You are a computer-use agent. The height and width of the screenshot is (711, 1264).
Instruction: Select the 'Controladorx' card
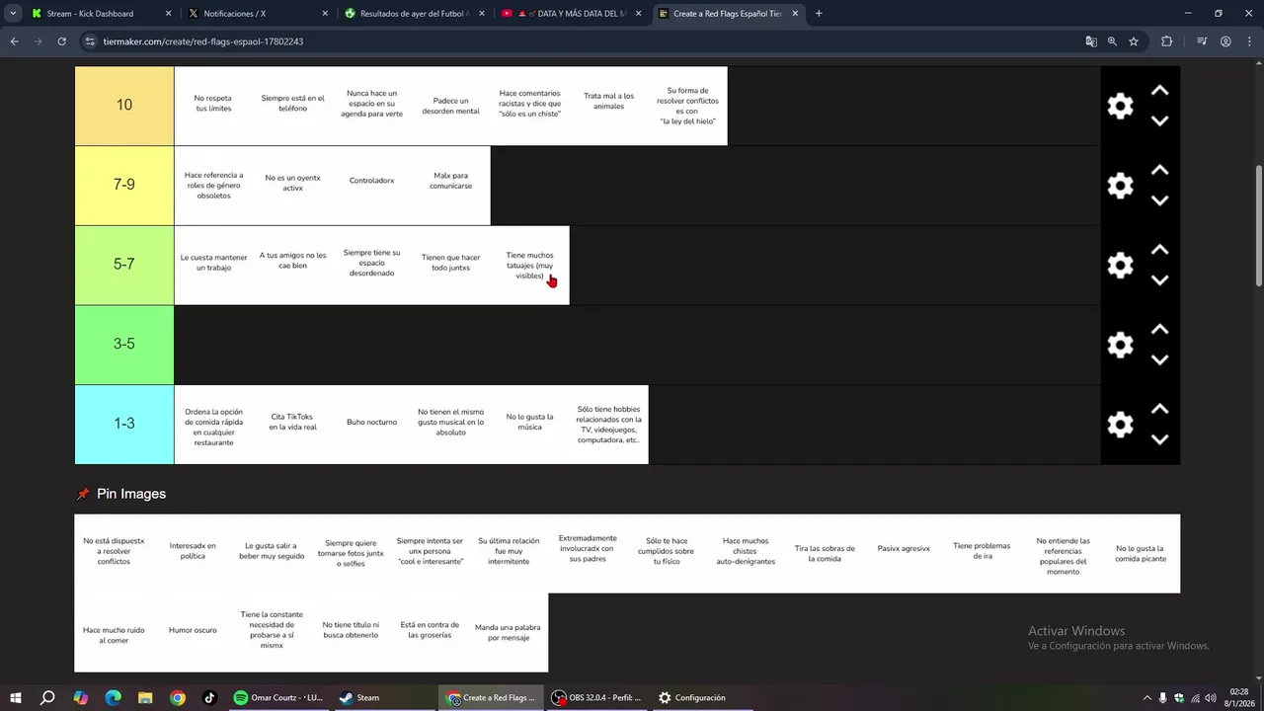point(371,186)
